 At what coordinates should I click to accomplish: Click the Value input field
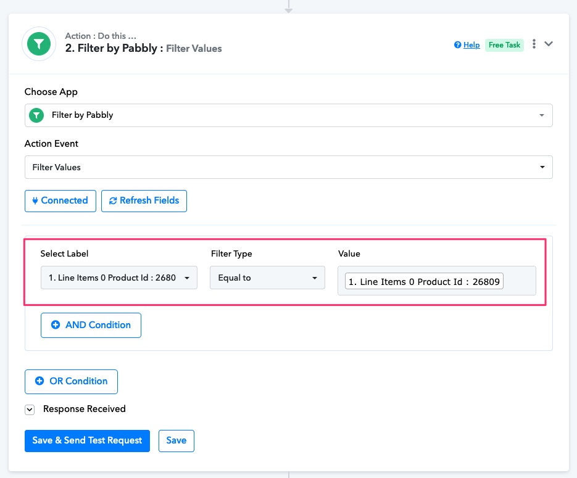point(437,281)
